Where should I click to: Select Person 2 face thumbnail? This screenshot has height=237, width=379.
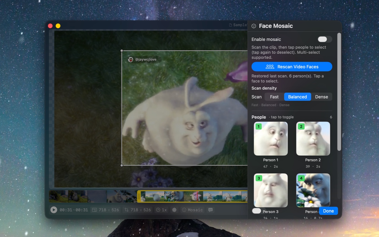313,139
